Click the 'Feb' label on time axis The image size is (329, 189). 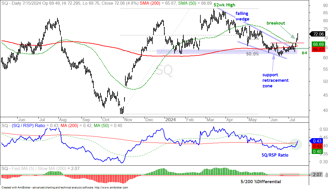pyautogui.click(x=190, y=120)
